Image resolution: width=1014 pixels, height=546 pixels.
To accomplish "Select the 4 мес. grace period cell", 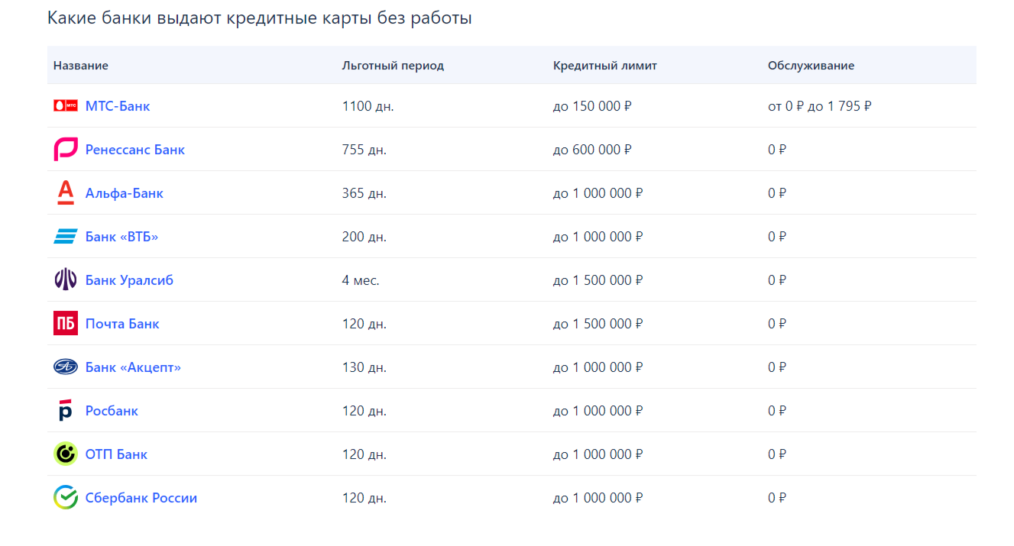I will [361, 280].
